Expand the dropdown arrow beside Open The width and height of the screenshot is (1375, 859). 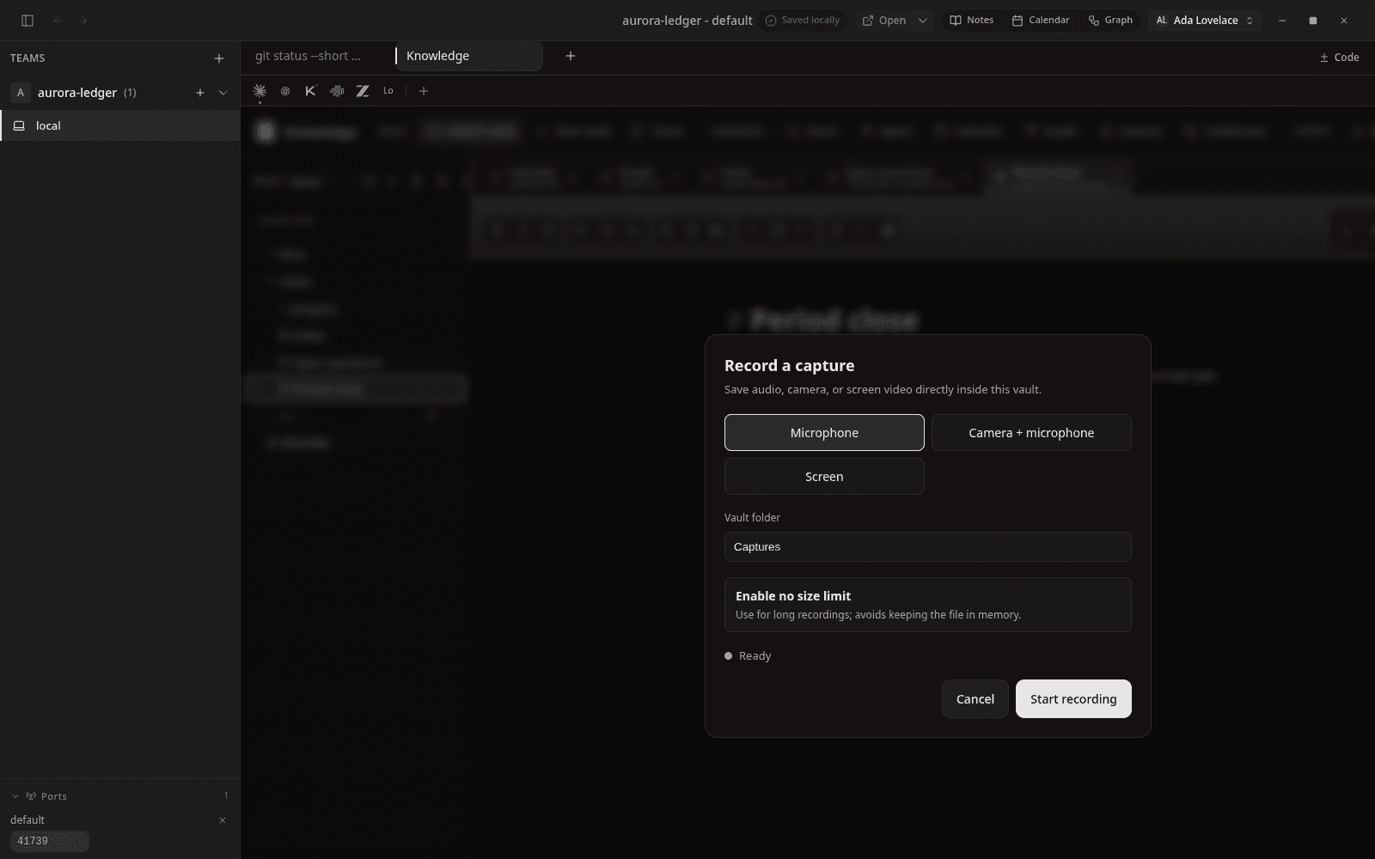click(923, 21)
